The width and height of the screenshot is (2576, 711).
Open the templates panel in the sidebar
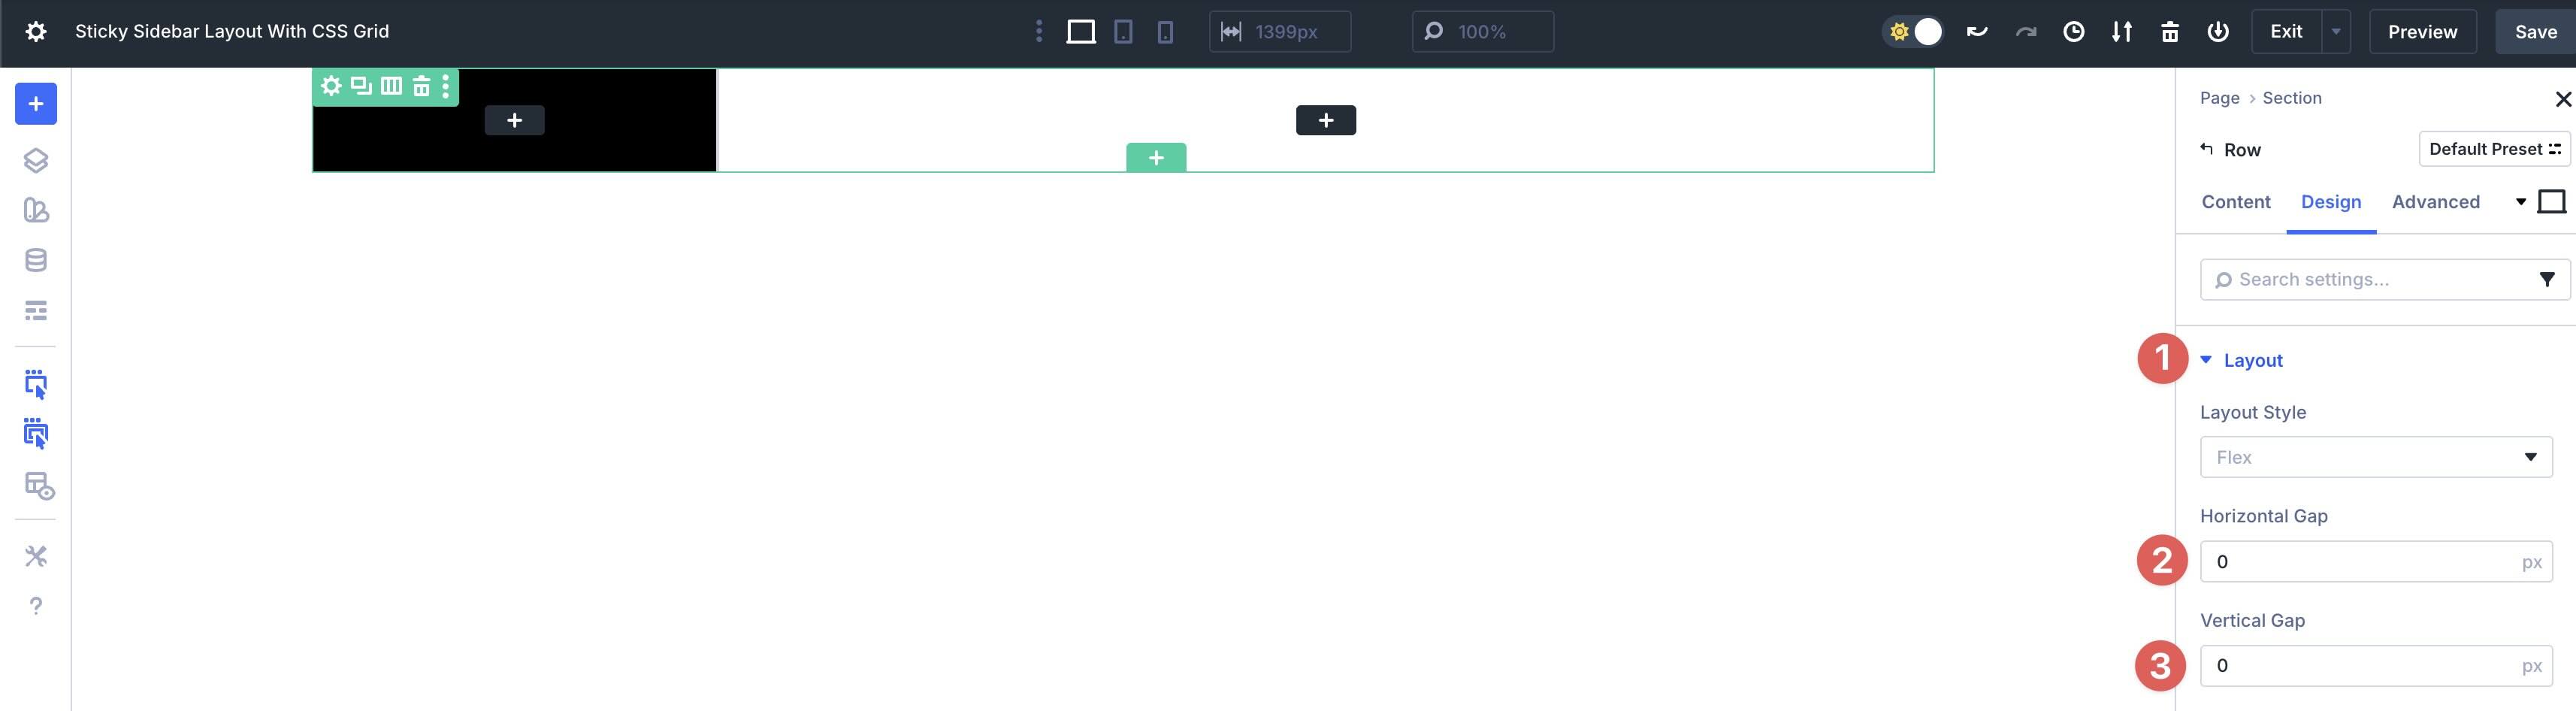pos(36,211)
